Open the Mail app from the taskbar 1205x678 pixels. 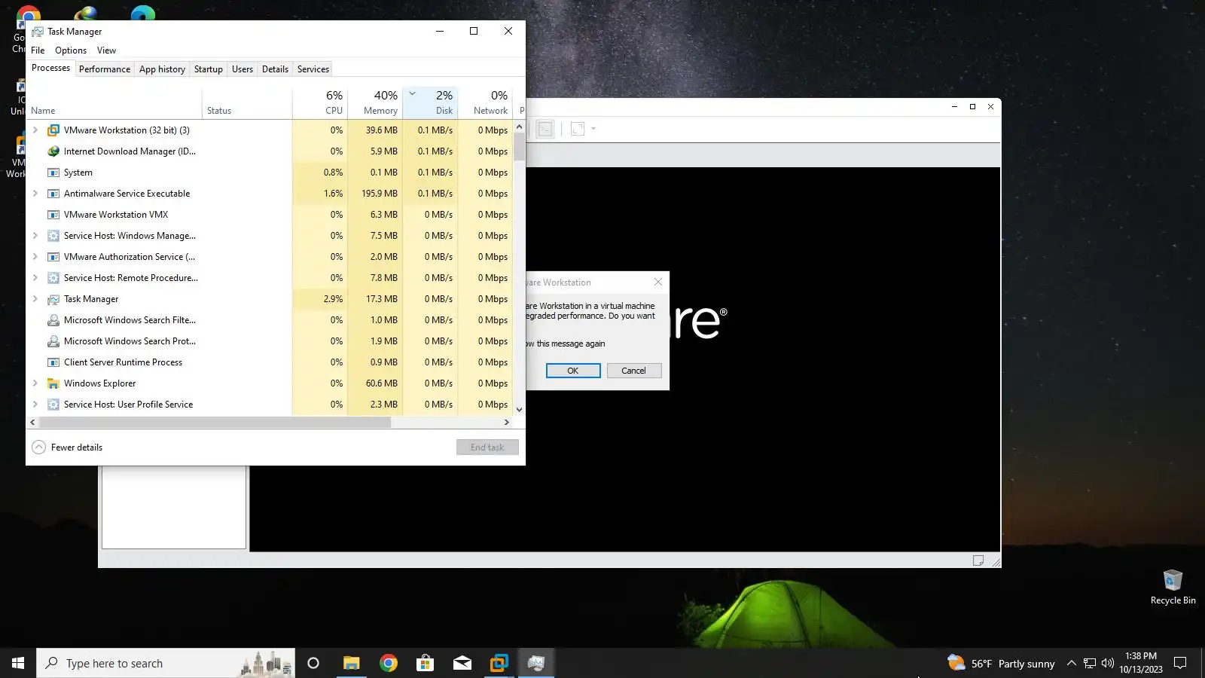point(462,663)
